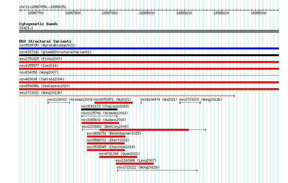Click ruler position 18988300
This screenshot has height=183, width=288.
coord(259,13)
